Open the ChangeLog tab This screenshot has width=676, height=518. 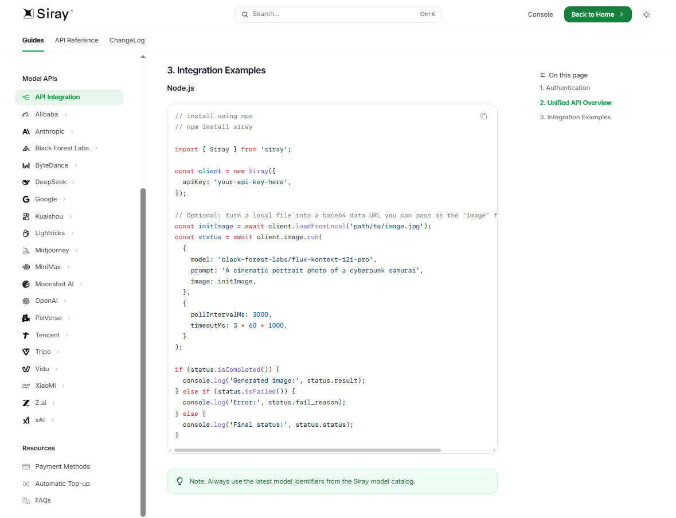[127, 40]
